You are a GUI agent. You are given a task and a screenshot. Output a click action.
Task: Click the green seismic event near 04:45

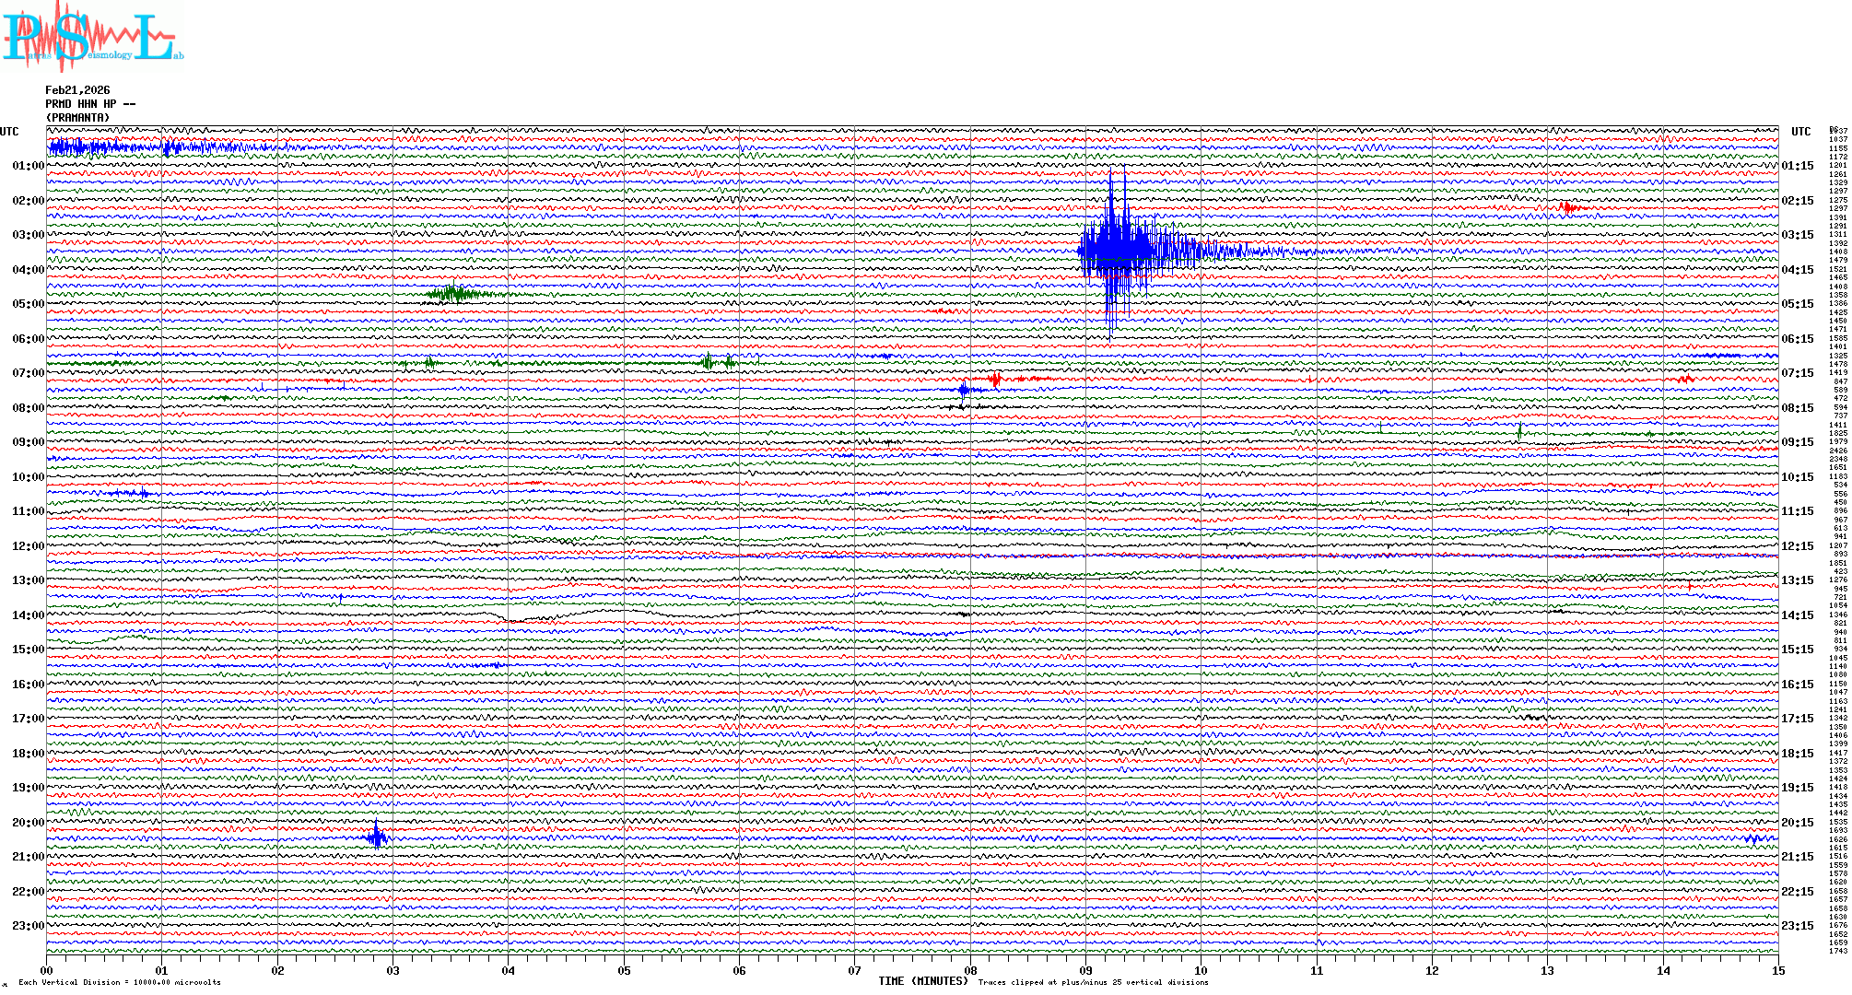point(454,294)
